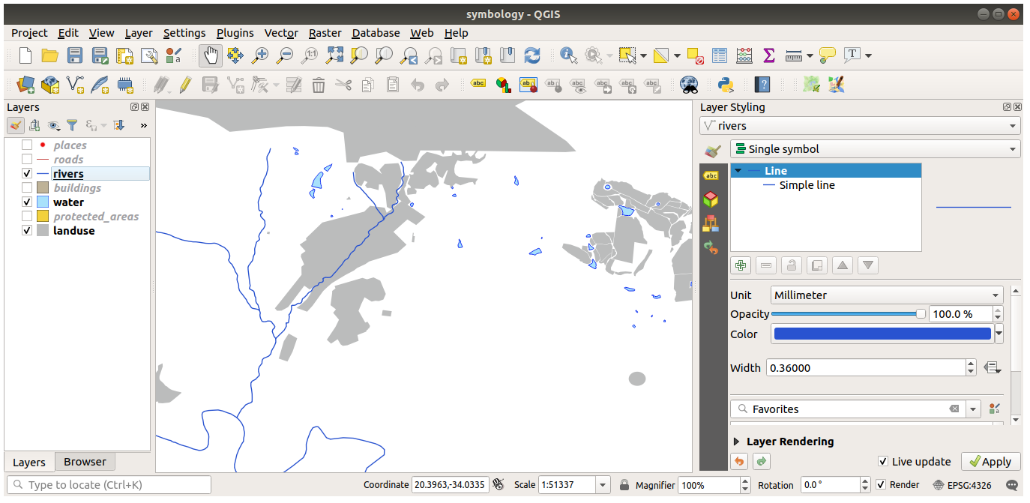This screenshot has width=1030, height=503.
Task: Open the Single symbol renderer dropdown
Action: tap(875, 148)
